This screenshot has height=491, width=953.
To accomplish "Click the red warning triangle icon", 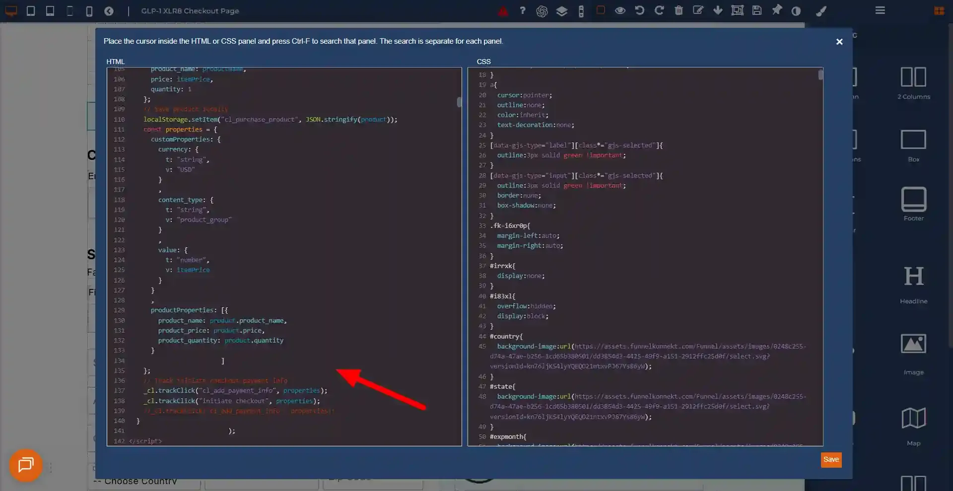I will [x=503, y=11].
